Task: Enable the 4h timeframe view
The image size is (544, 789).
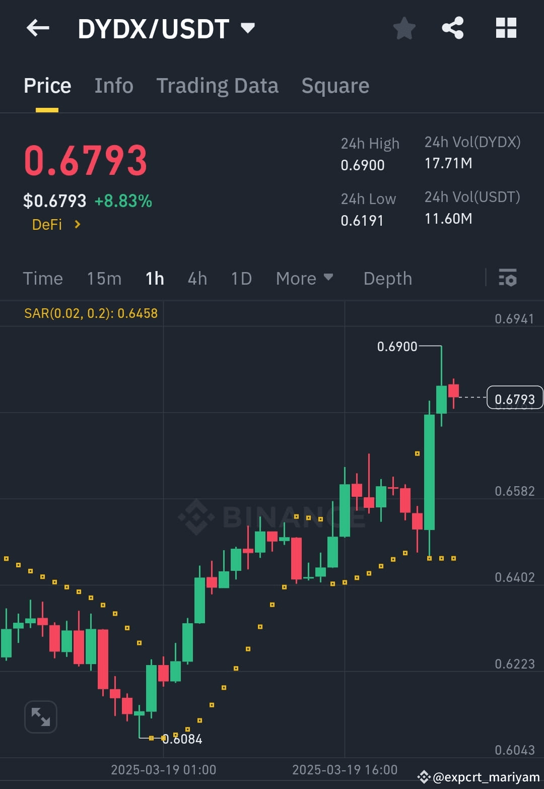Action: point(197,278)
